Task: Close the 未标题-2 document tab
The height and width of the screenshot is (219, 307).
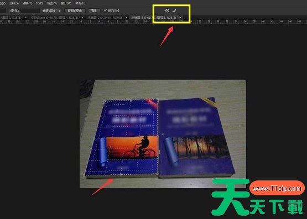Action: coord(126,18)
